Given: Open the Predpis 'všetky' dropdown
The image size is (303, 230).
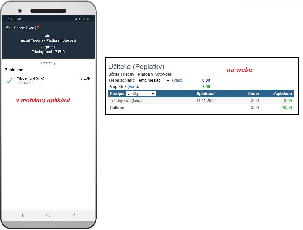Looking at the screenshot, I should click(141, 94).
